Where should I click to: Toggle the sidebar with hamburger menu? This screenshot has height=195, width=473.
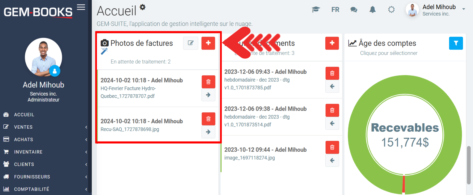point(81,7)
